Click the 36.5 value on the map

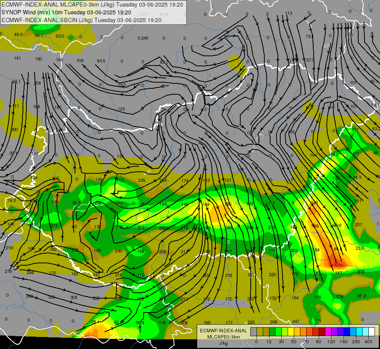76,203
